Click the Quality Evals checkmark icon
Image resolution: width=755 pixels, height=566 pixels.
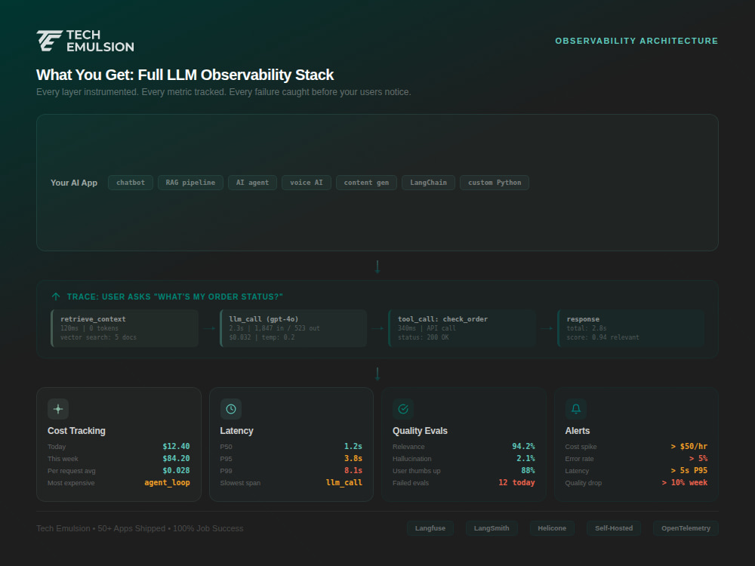point(403,409)
